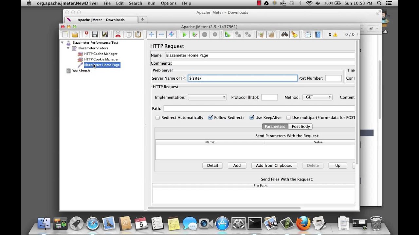
Task: Save the test plan with the floppy icon
Action: point(95,34)
